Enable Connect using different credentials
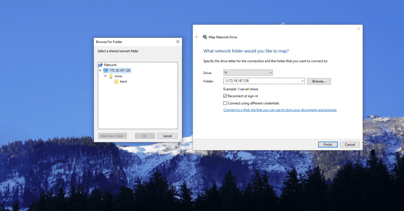The image size is (404, 211). pos(225,103)
